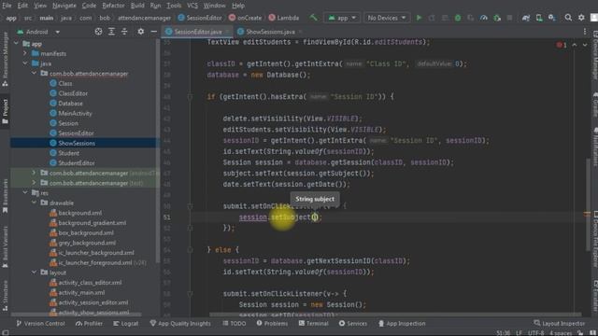Collapse com.bob.attendancemanager main package
This screenshot has width=598, height=336.
(34, 74)
